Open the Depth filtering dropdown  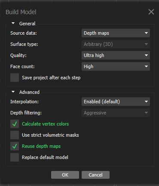116,113
